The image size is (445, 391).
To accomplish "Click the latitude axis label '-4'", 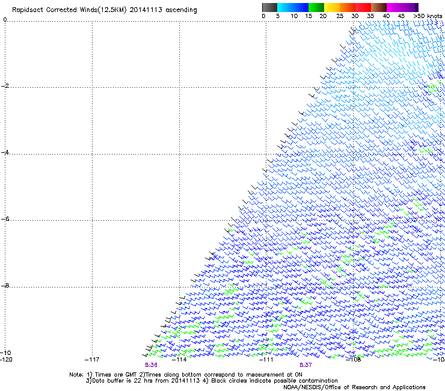I will pyautogui.click(x=5, y=152).
